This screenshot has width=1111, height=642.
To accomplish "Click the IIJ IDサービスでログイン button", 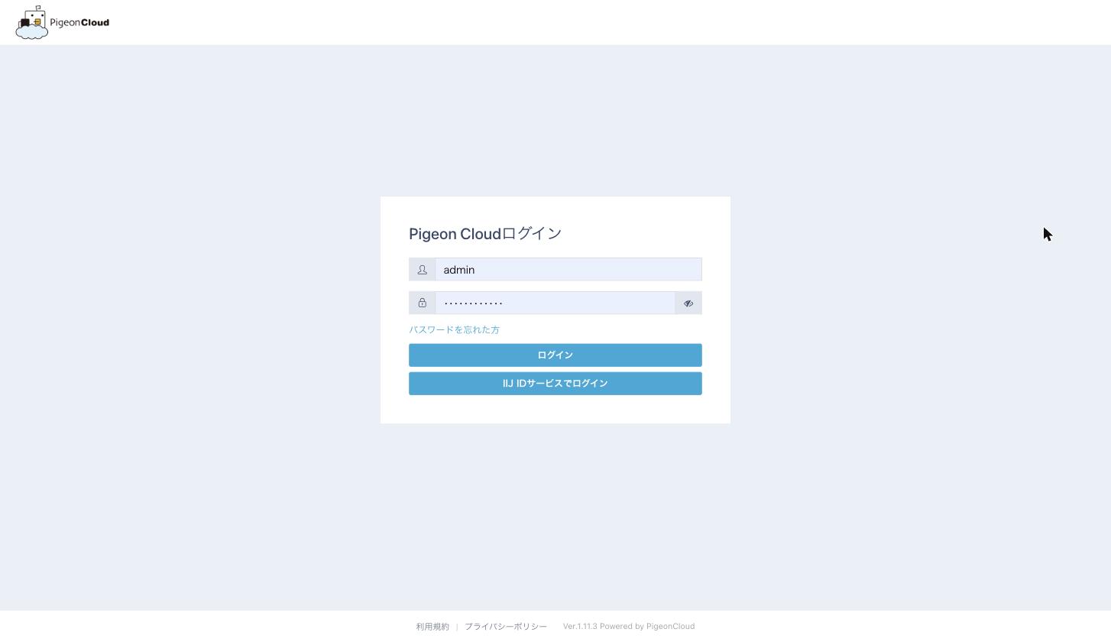I will pyautogui.click(x=555, y=384).
